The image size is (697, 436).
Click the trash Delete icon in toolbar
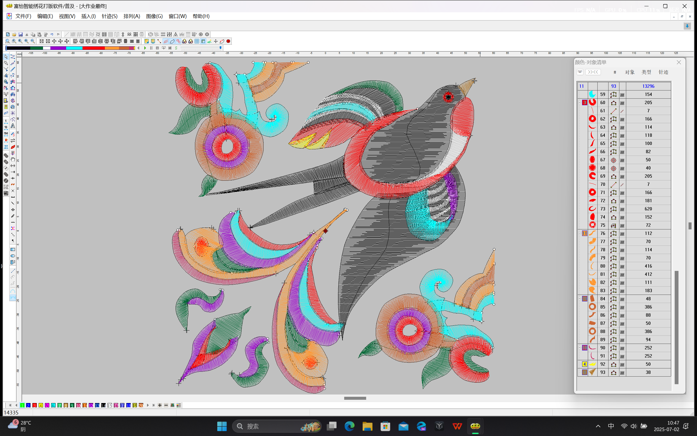point(45,34)
